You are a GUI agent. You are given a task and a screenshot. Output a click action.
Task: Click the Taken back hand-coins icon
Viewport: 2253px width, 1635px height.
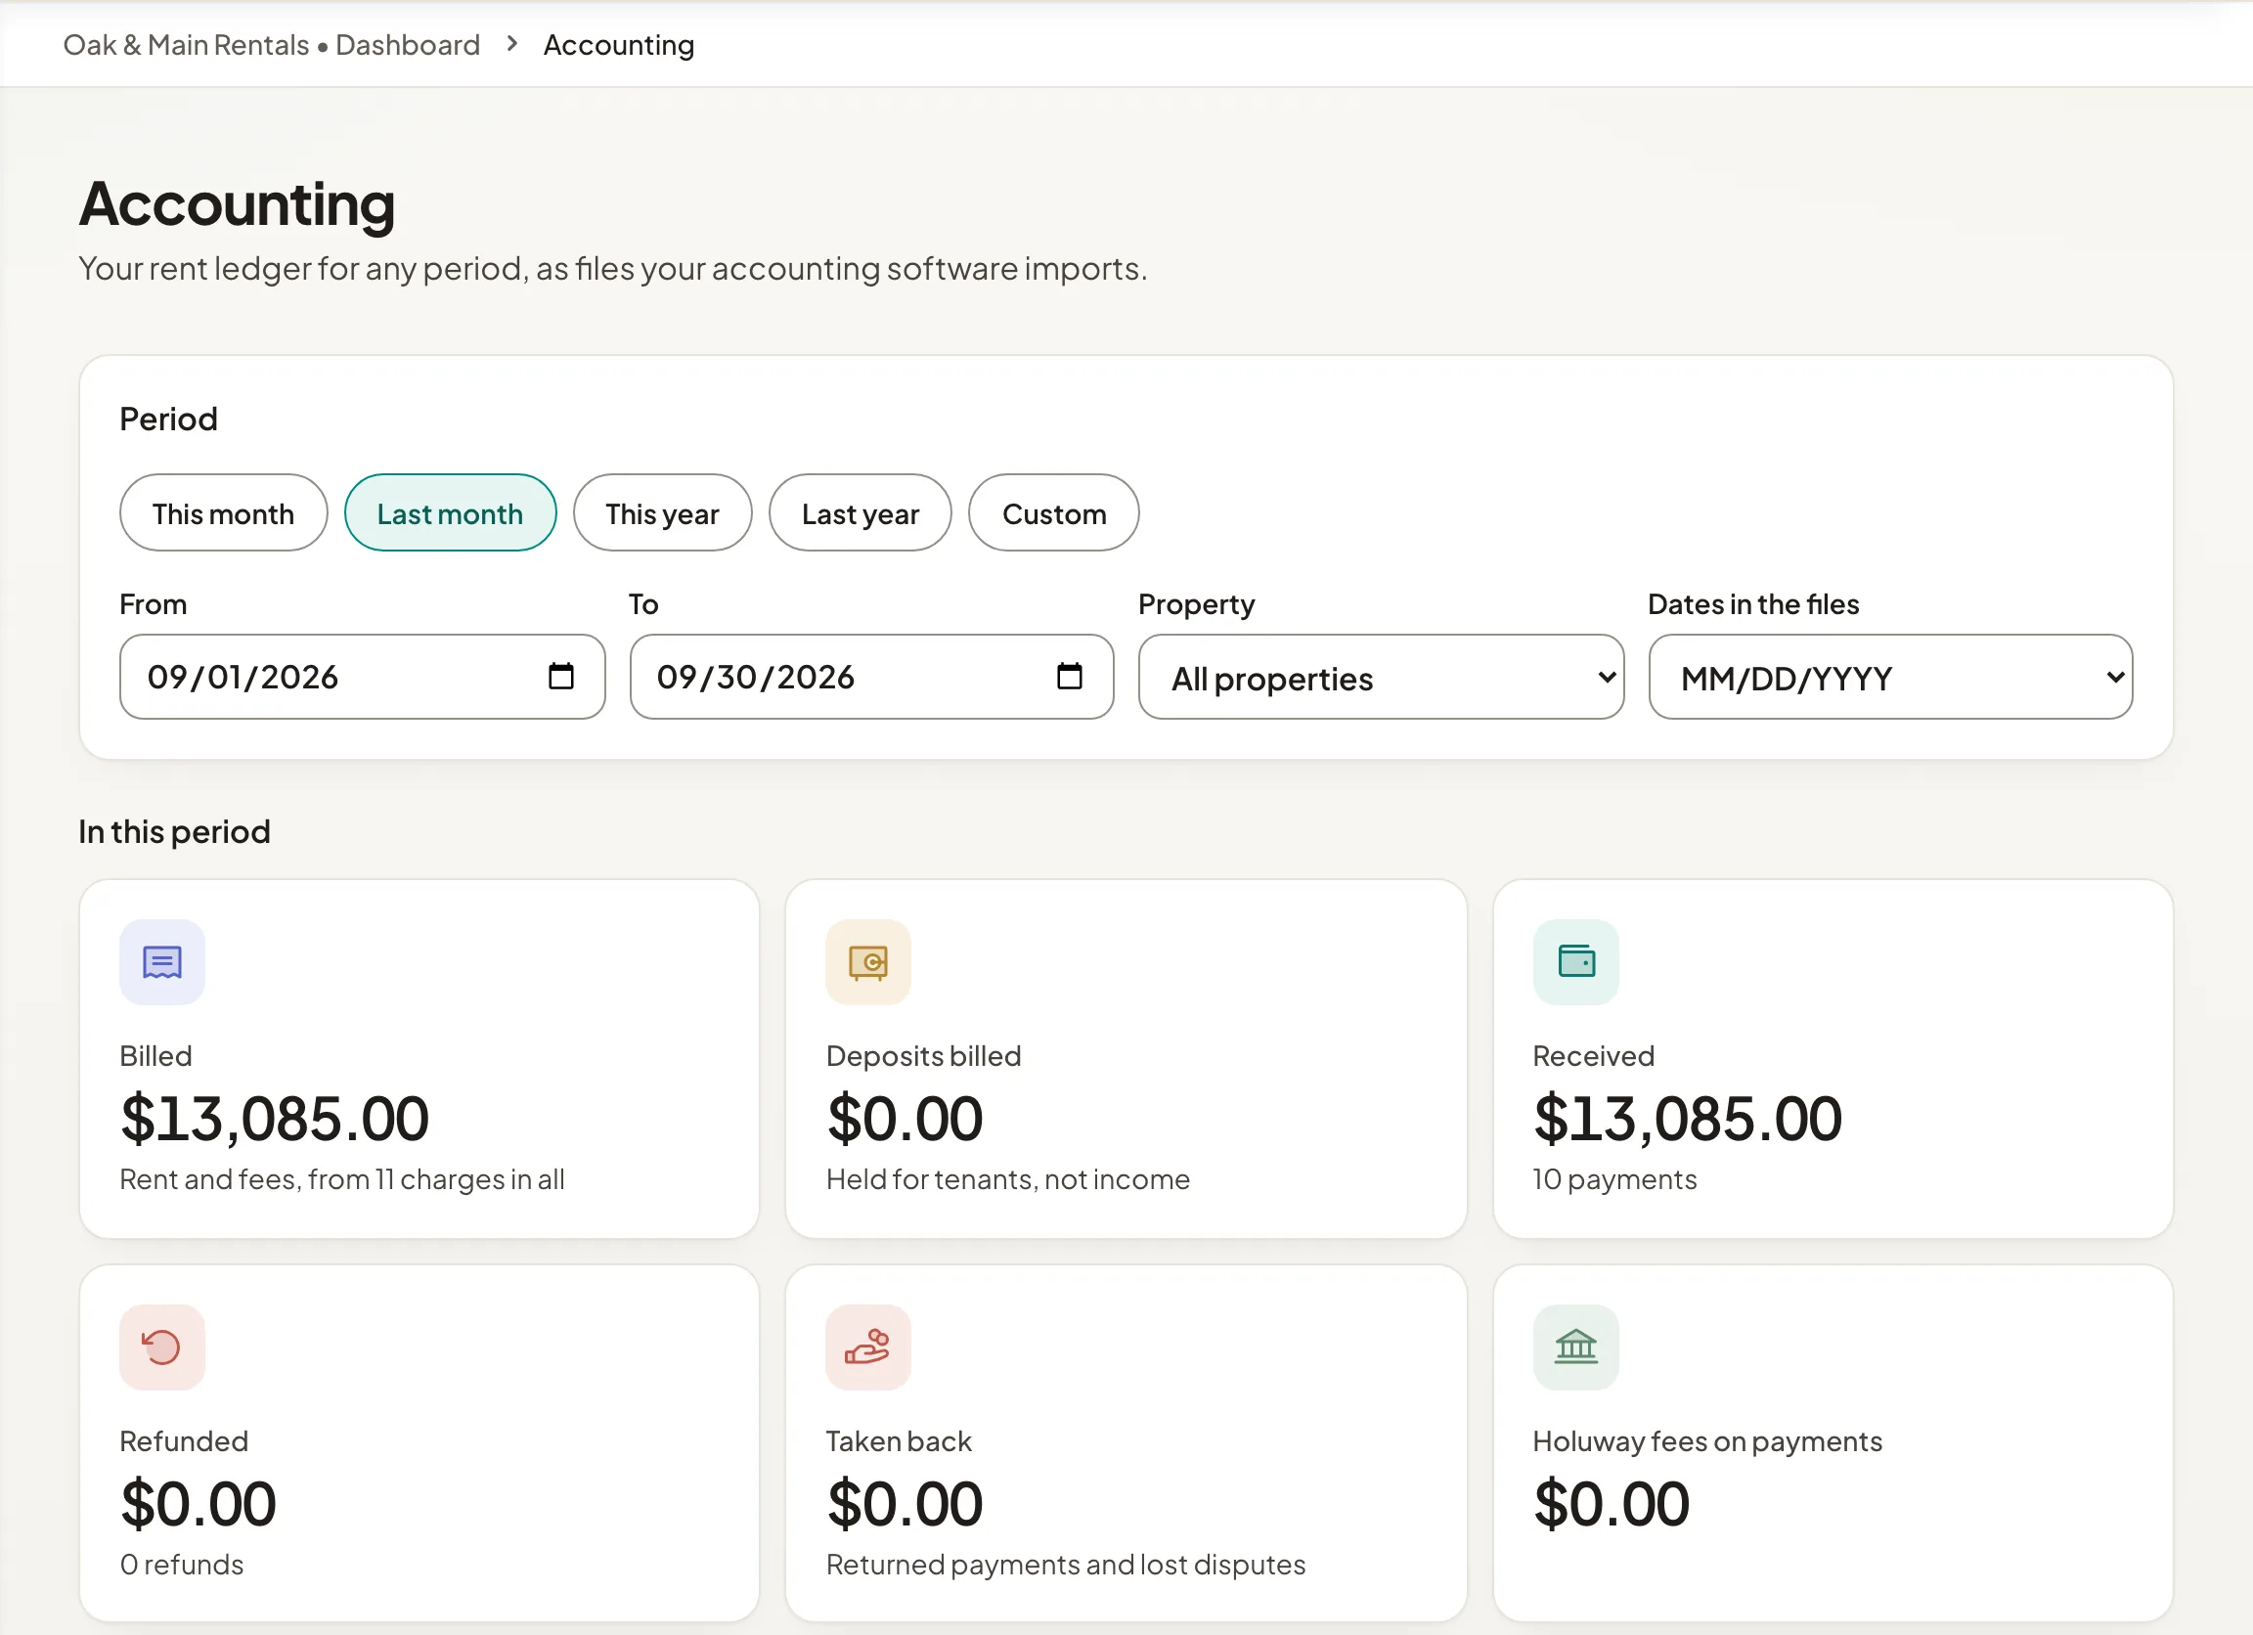coord(868,1347)
